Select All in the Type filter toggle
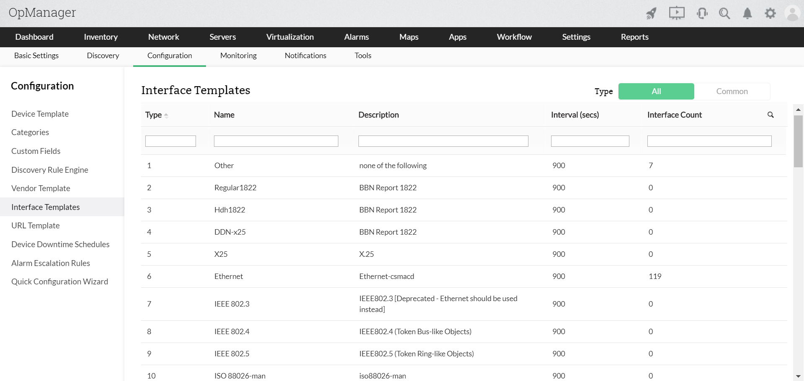This screenshot has width=804, height=381. (656, 91)
